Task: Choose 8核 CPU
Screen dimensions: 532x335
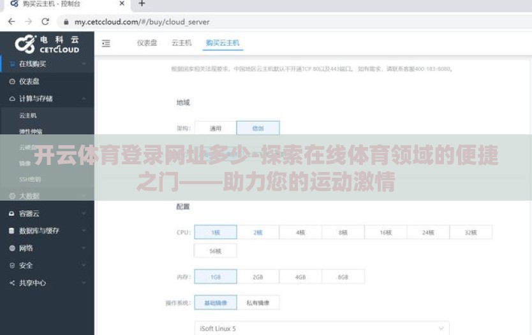Action: point(343,232)
